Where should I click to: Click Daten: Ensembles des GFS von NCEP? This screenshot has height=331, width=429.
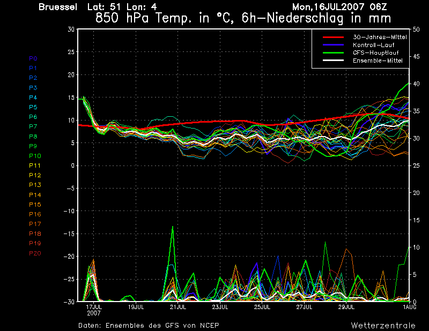tap(149, 326)
